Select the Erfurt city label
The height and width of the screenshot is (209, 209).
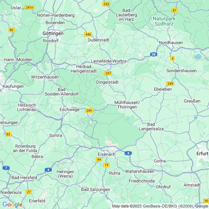(202, 154)
